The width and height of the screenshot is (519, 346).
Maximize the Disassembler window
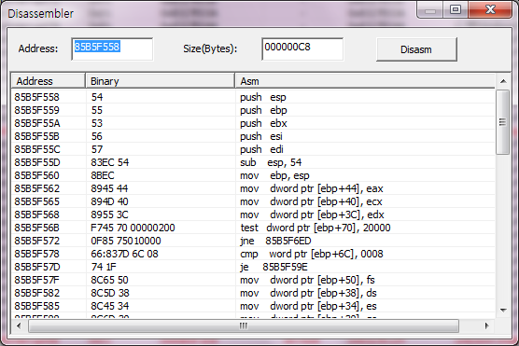click(456, 9)
